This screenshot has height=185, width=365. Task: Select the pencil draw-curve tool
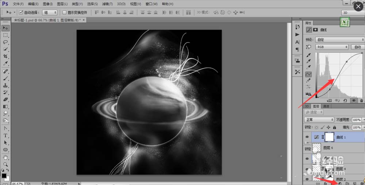click(308, 80)
